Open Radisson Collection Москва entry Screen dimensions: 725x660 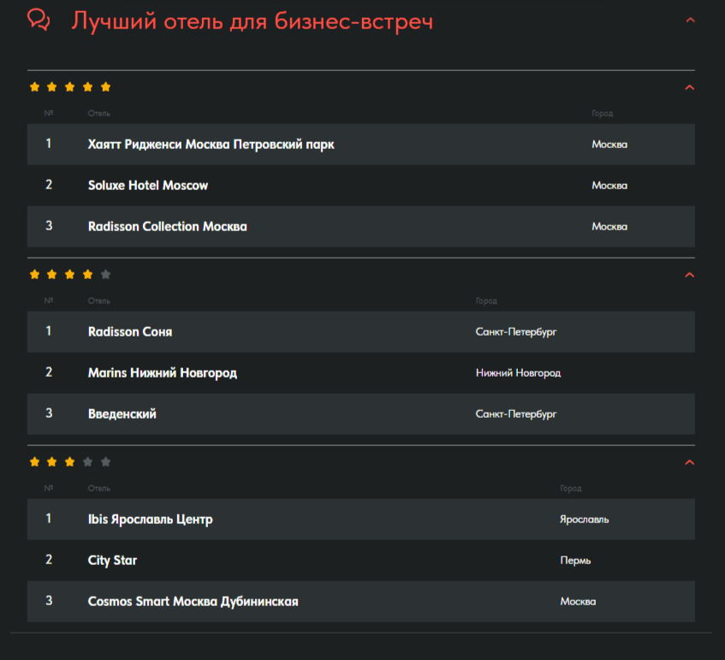pos(360,227)
